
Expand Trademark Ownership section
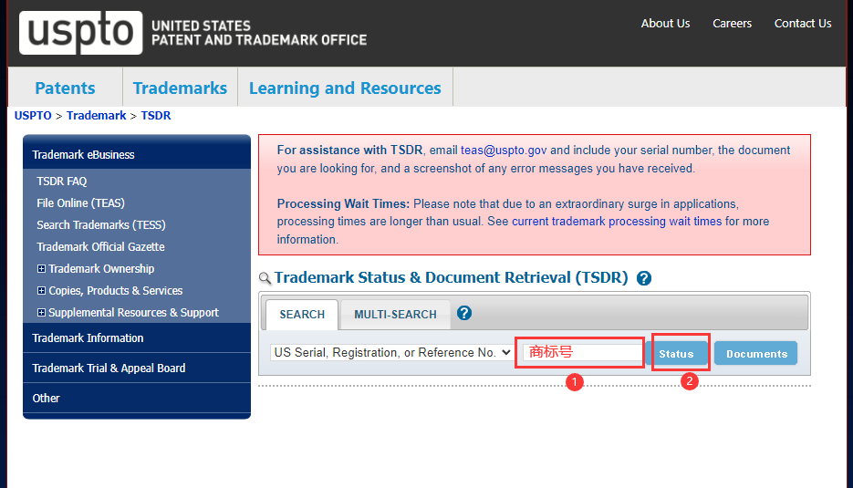coord(41,269)
